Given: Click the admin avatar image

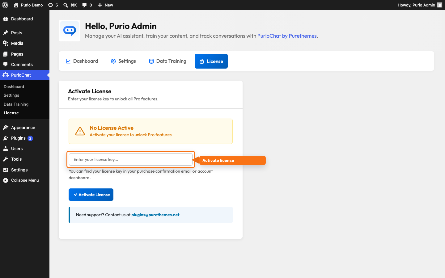Looking at the screenshot, I should tap(440, 5).
